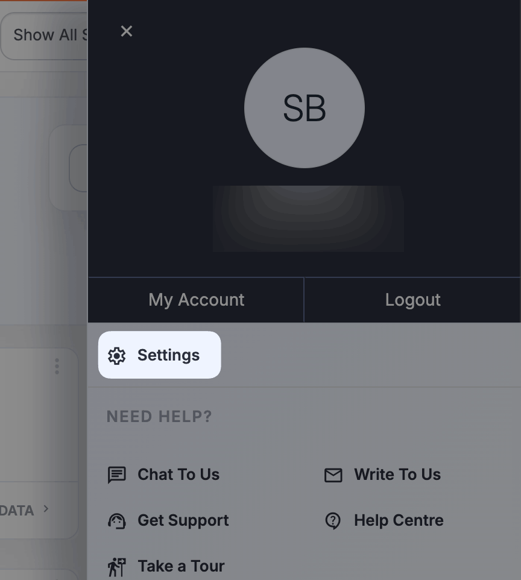Start a conversation via Chat To Us
521x580 pixels.
click(x=178, y=474)
